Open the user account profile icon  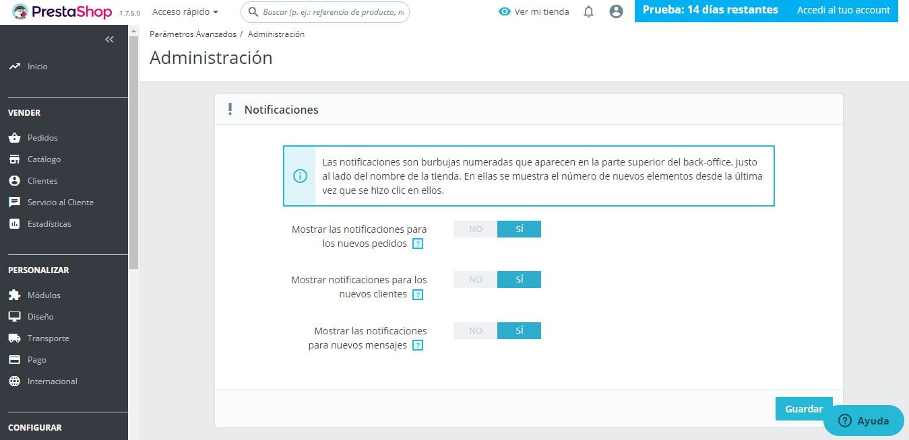(616, 11)
